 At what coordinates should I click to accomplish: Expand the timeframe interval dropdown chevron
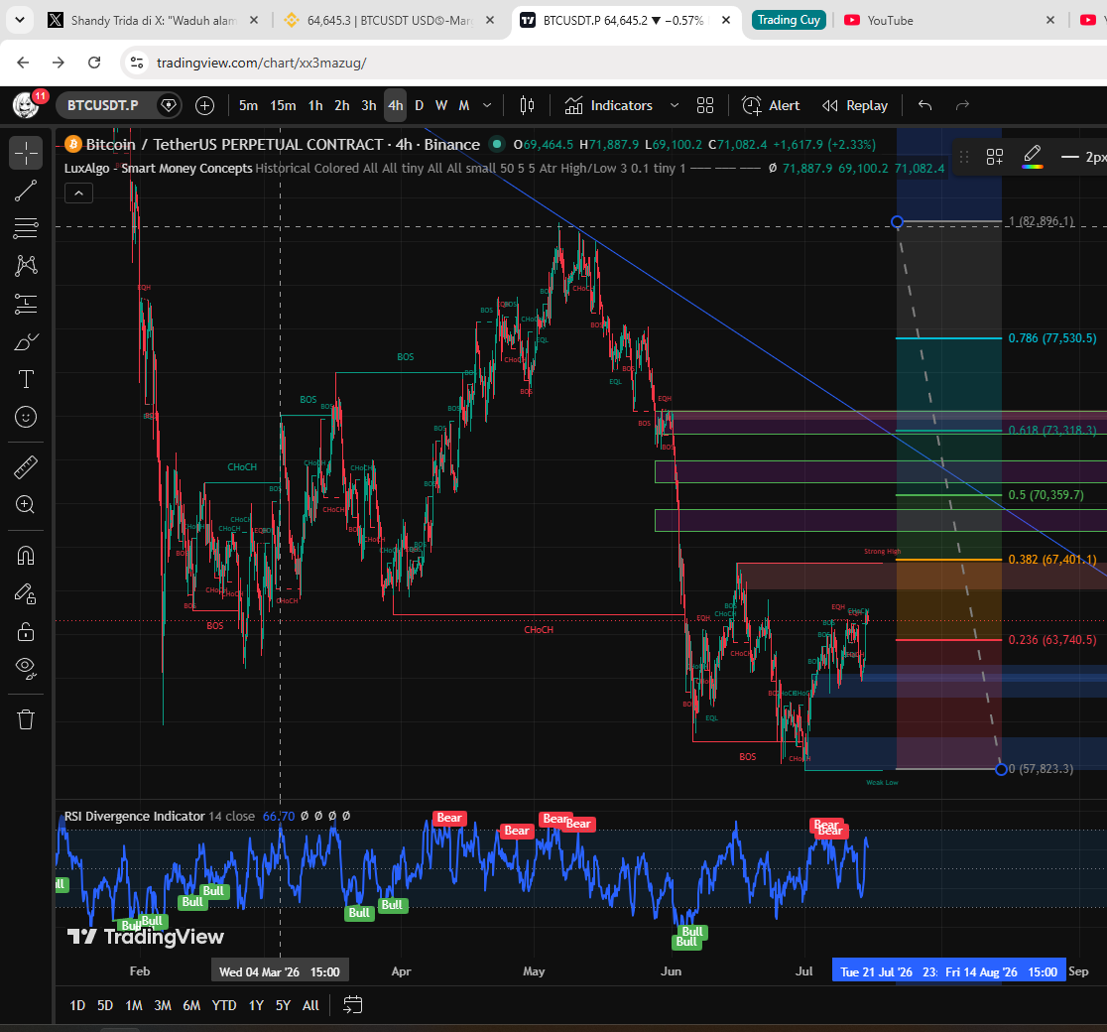[487, 105]
